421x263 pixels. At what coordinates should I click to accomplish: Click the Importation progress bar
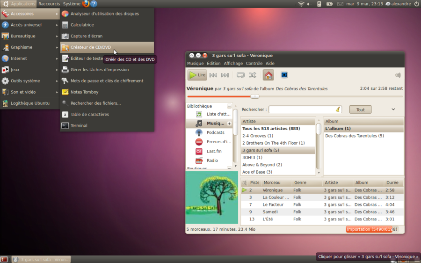(371, 229)
